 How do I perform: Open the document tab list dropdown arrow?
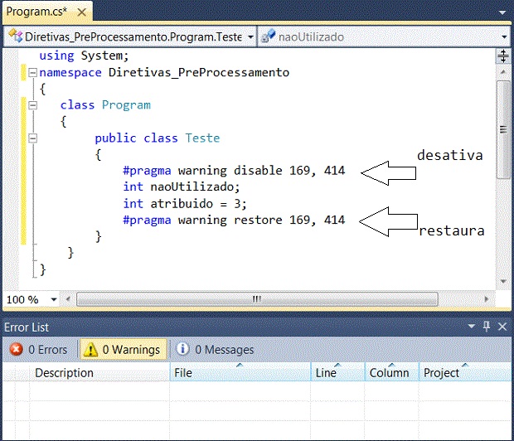(502, 12)
